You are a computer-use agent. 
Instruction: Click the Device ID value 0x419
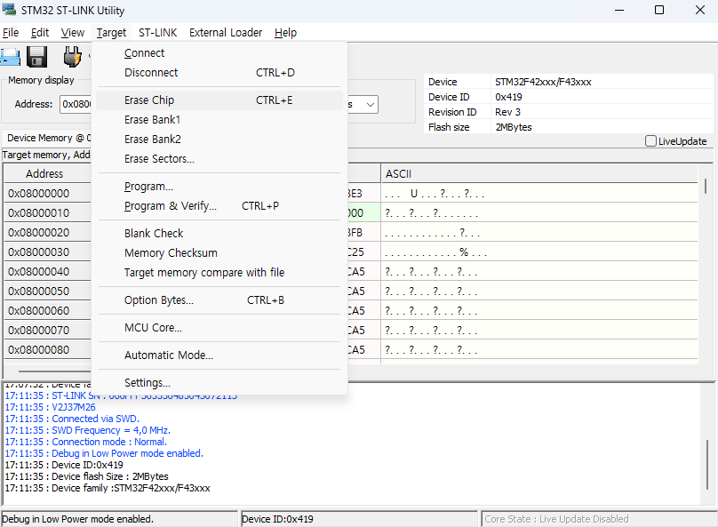(508, 97)
